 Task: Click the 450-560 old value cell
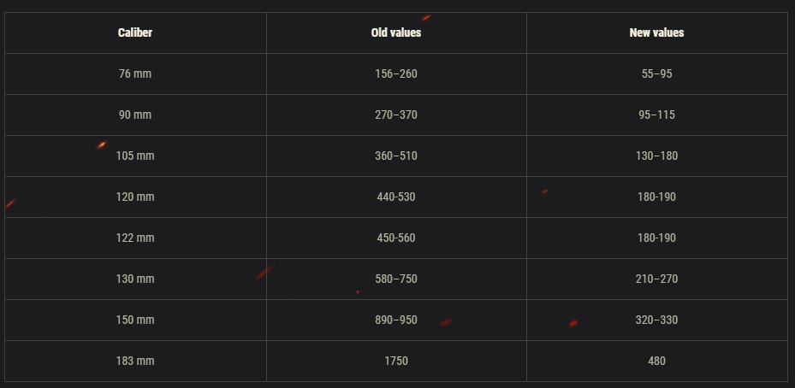(x=396, y=238)
